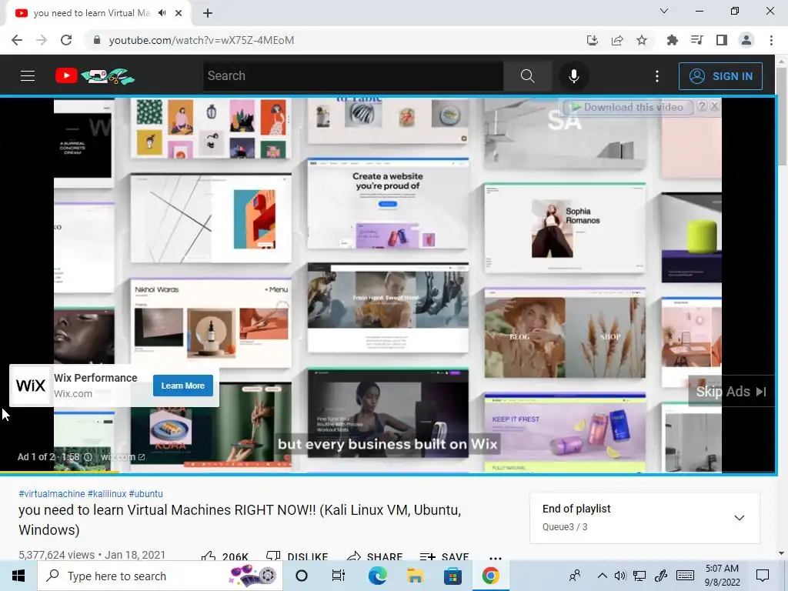Open Windows Start menu

point(18,576)
